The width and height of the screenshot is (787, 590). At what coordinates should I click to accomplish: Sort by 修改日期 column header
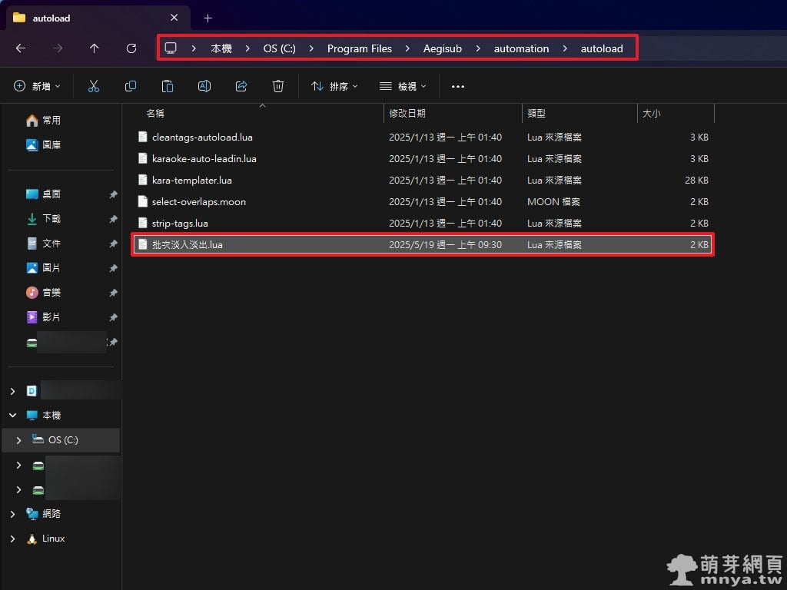pyautogui.click(x=407, y=113)
